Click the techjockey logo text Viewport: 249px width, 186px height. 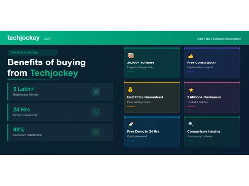pos(23,38)
